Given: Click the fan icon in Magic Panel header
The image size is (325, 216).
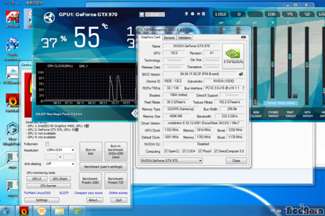Looking at the screenshot, I should [49, 17].
